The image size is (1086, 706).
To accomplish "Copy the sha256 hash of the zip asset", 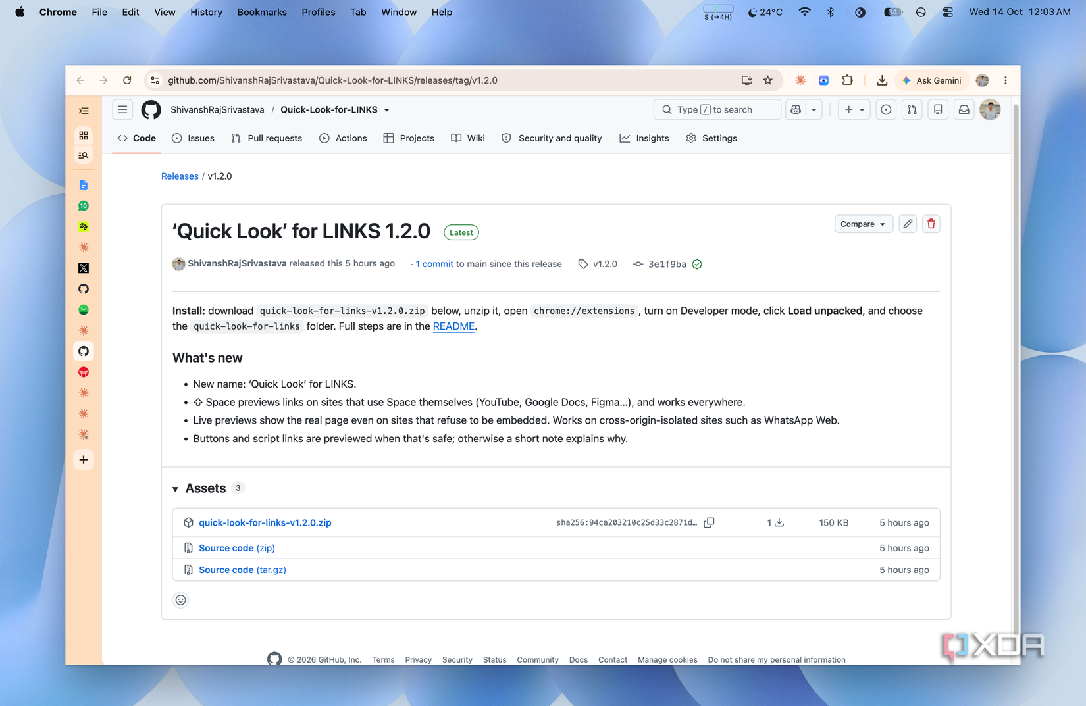I will click(x=709, y=522).
